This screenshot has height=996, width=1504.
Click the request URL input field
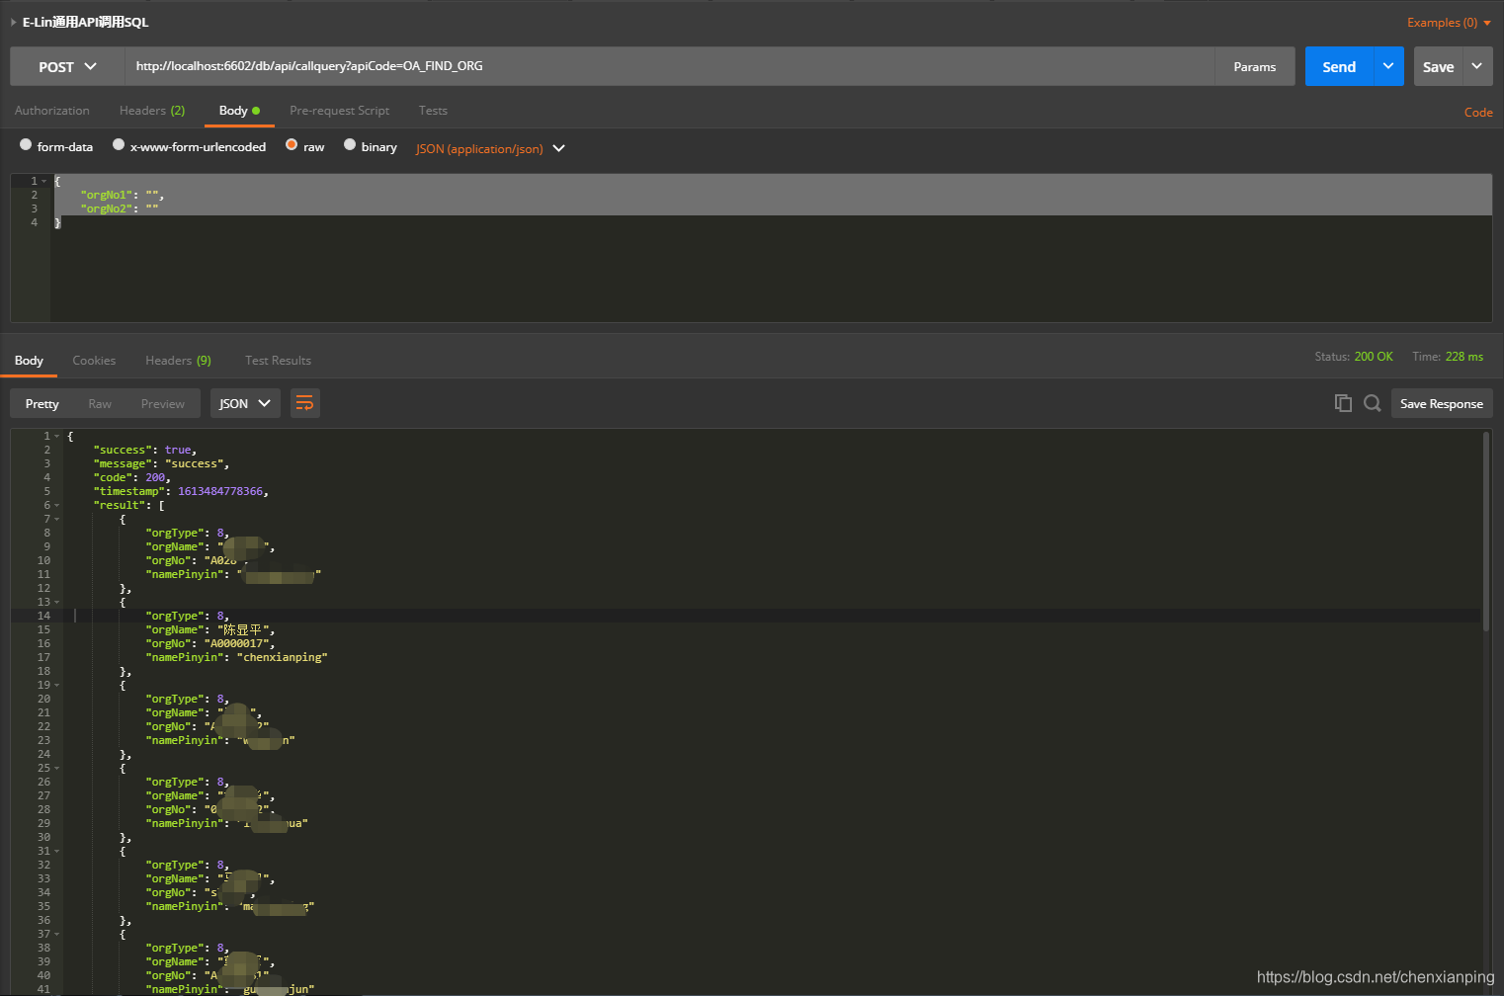click(669, 66)
